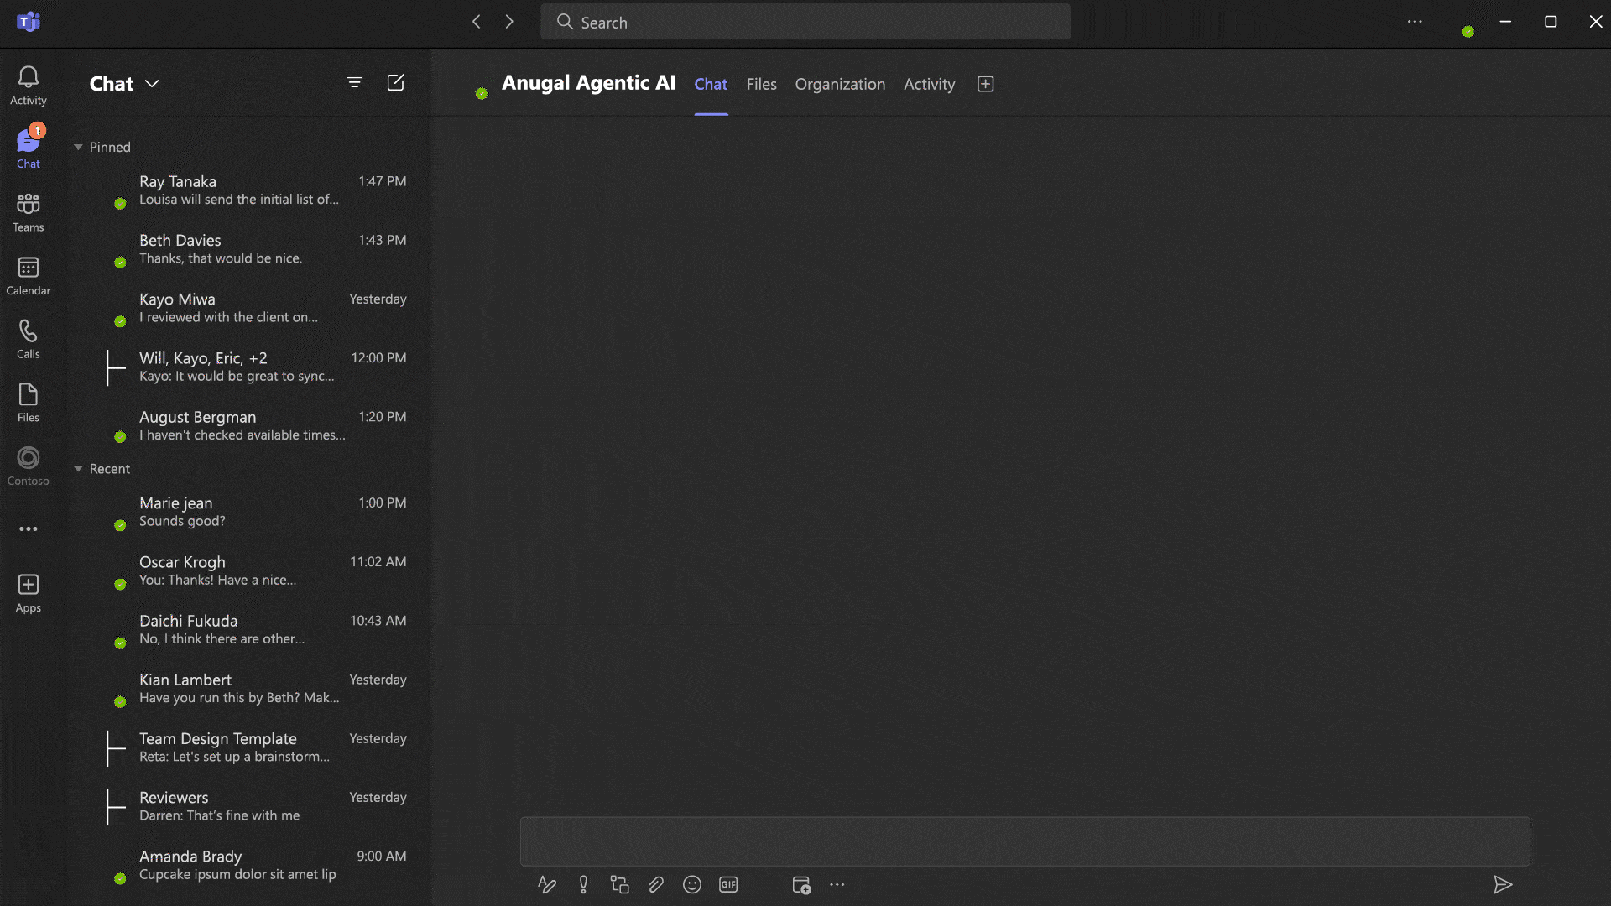Switch to the Files tab
This screenshot has height=906, width=1611.
coord(761,84)
